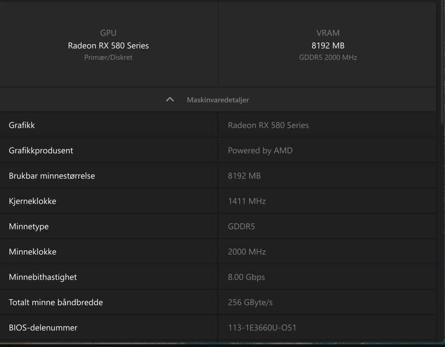445x347 pixels.
Task: Select the 256 GByte/s bandwidth value
Action: pos(250,303)
